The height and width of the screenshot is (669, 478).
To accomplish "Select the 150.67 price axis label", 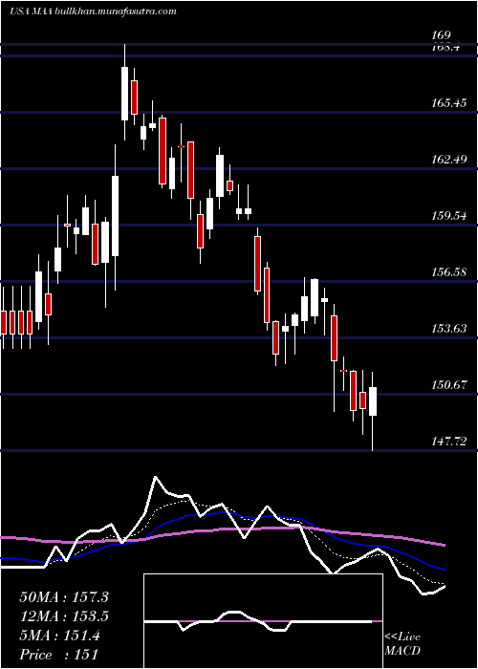I will point(449,385).
